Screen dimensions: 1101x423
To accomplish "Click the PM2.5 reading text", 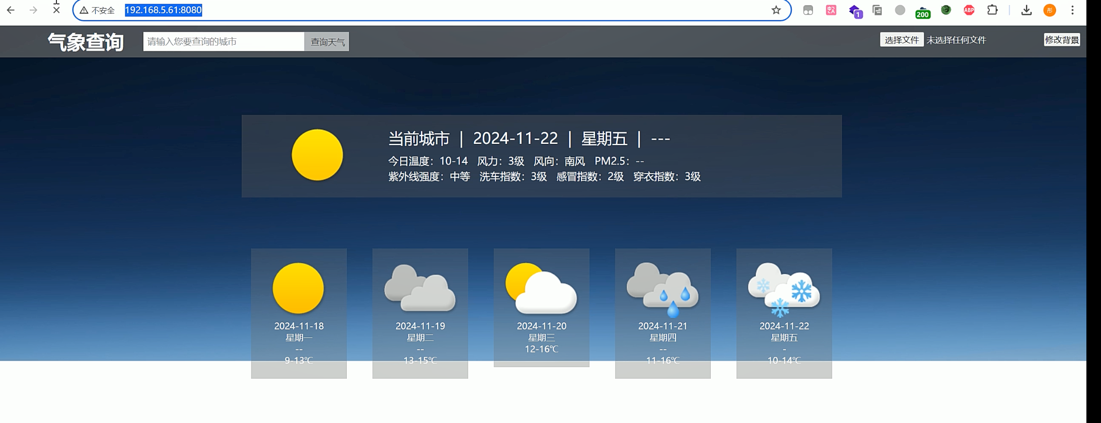I will [x=619, y=161].
